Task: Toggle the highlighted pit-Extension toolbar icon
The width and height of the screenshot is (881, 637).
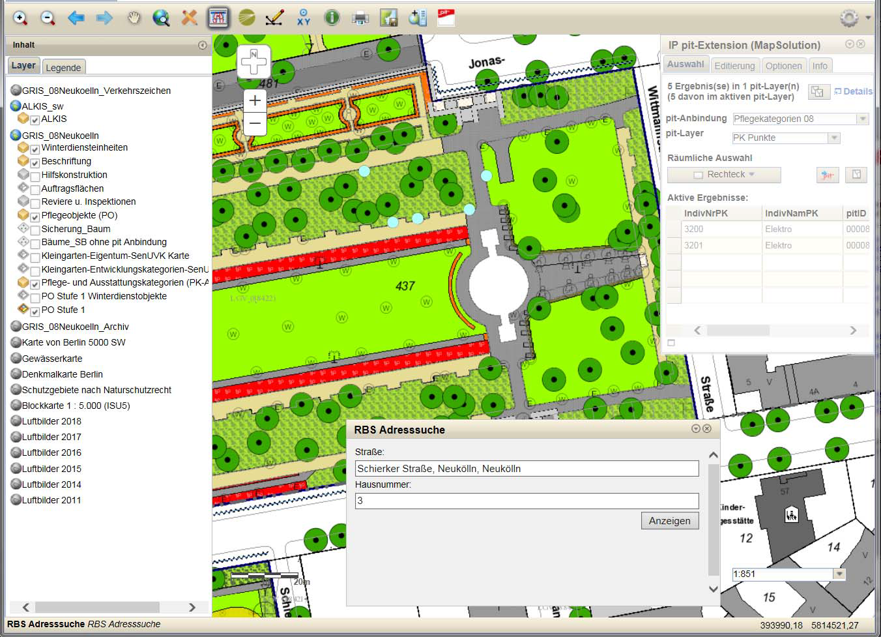Action: [218, 18]
